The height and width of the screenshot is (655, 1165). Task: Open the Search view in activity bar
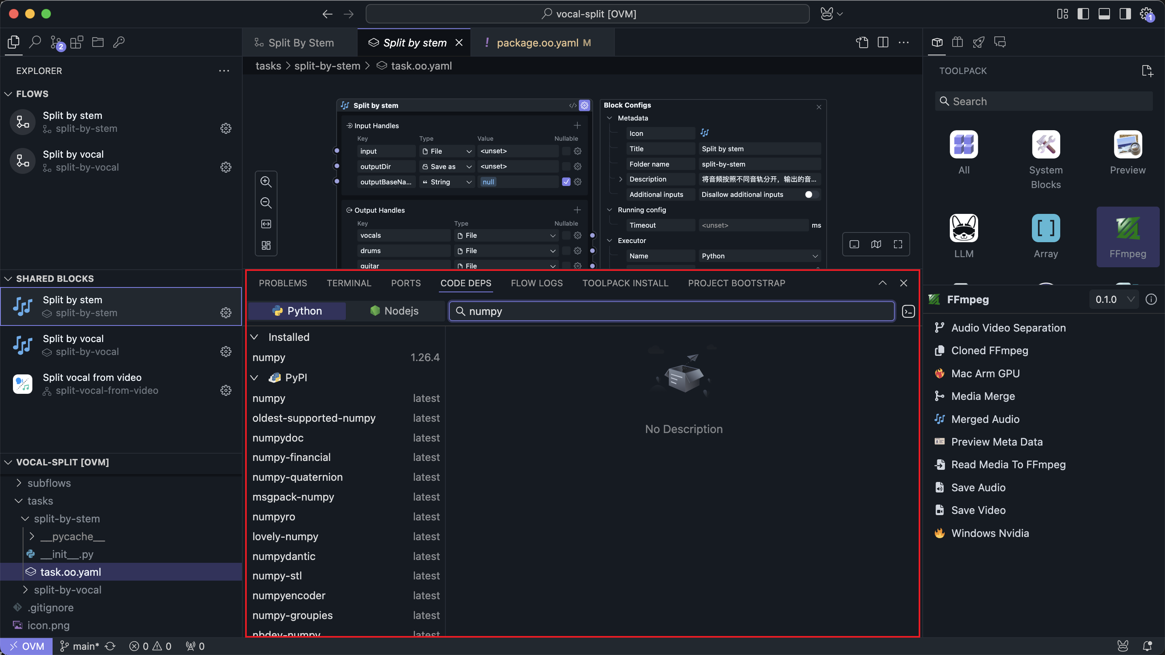(35, 42)
